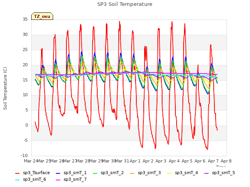
Task: Click the -10 y-axis tick label
Action: click(x=24, y=155)
